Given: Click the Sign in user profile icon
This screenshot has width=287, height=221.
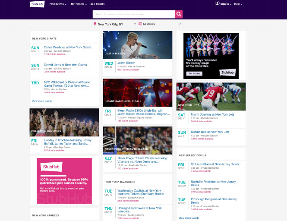Looking at the screenshot, I should 217,3.
